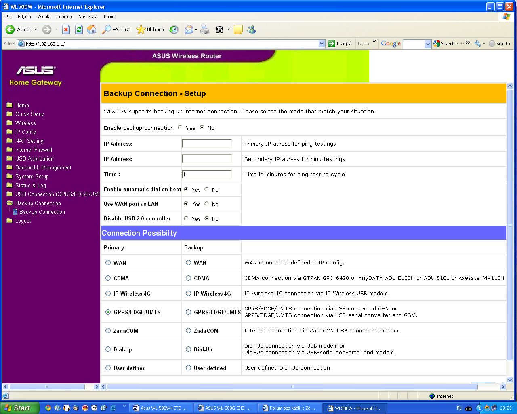Choose Dial-Up as Primary connection

pyautogui.click(x=108, y=349)
